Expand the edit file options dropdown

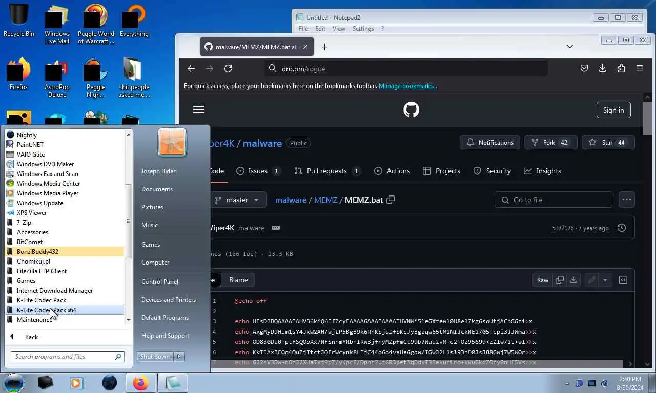pyautogui.click(x=605, y=280)
